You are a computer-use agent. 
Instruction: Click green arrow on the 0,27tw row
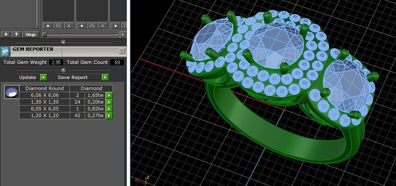(x=109, y=116)
